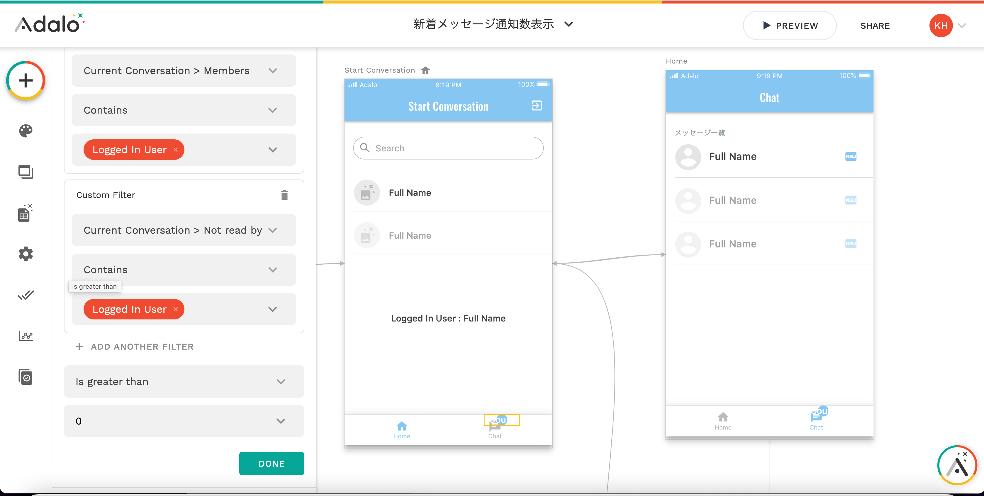Viewport: 984px width, 496px height.
Task: Open the Version History icon
Action: (26, 377)
